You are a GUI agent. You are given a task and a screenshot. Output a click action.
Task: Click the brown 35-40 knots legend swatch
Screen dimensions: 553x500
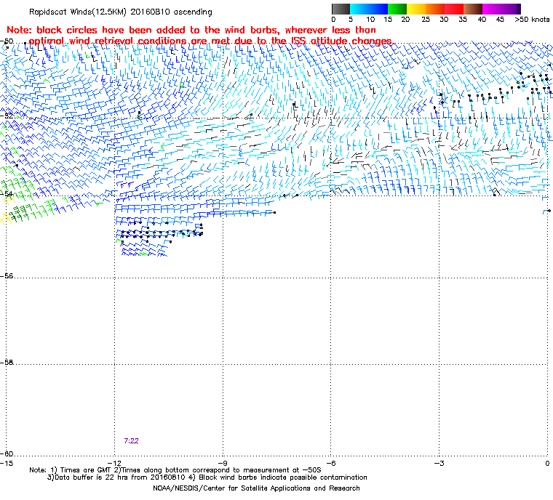click(x=473, y=9)
